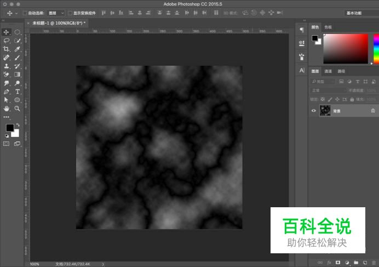Select the Clone Stamp tool
379x267 pixels.
[6, 66]
